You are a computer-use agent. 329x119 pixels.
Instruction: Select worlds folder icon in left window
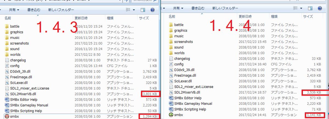(7, 54)
